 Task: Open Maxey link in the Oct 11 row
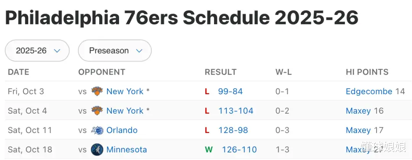click(x=358, y=130)
